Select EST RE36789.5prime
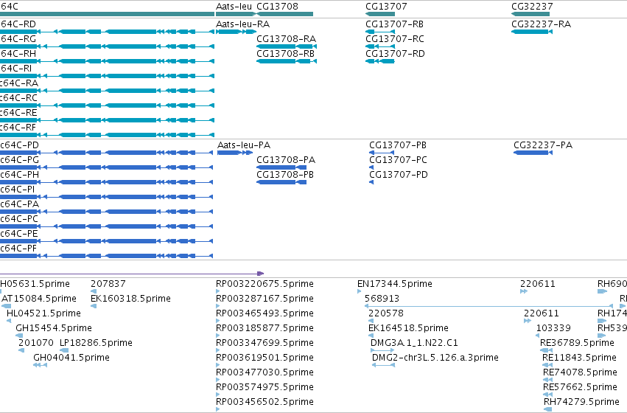Viewport: 627px width, 413px height. pyautogui.click(x=577, y=342)
